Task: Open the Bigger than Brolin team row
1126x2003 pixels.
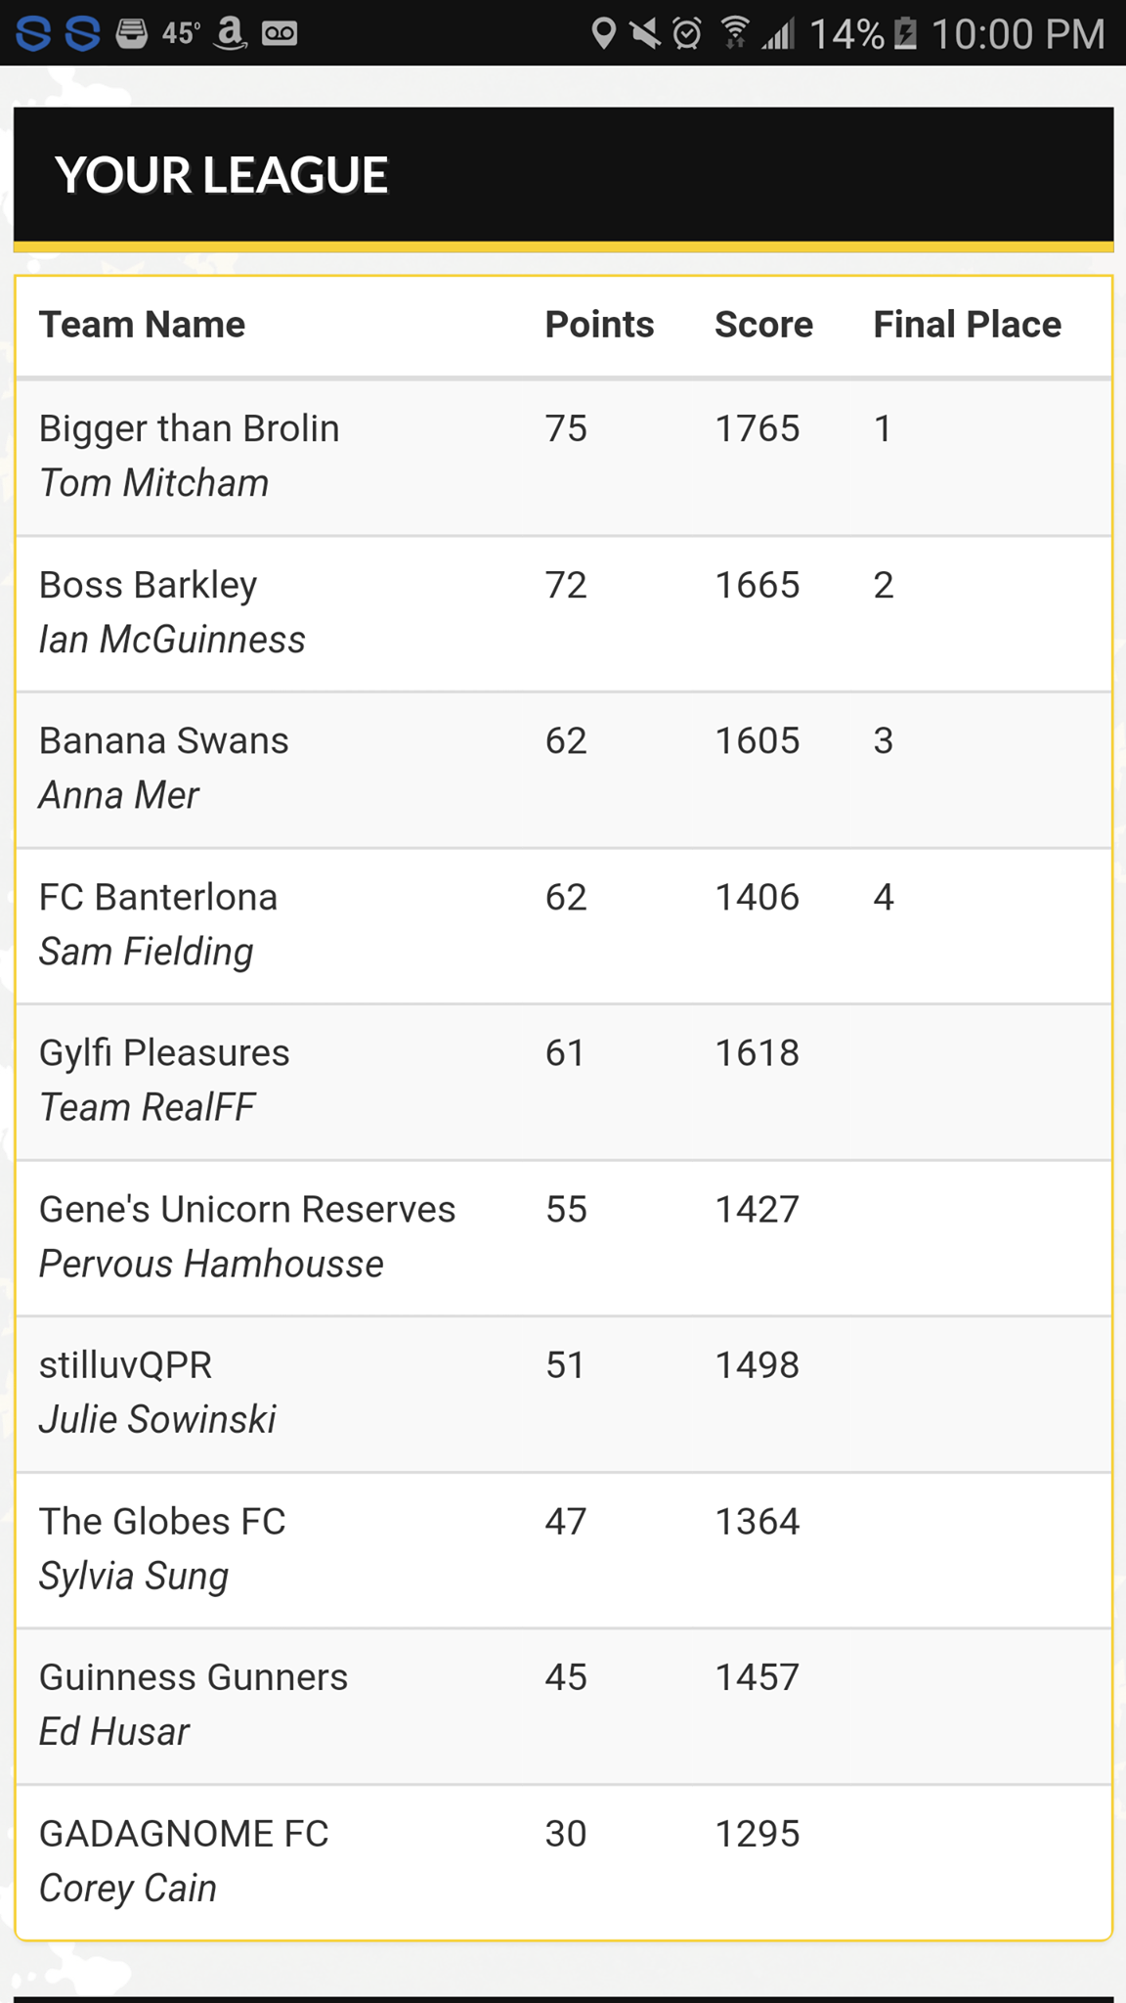Action: click(564, 458)
